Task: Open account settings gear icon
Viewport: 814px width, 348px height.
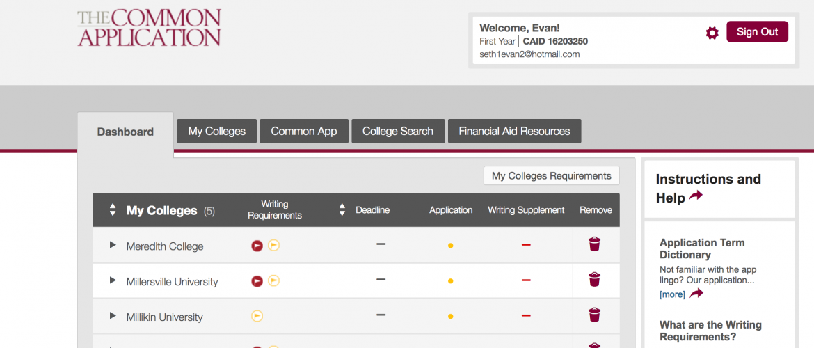Action: click(x=712, y=33)
